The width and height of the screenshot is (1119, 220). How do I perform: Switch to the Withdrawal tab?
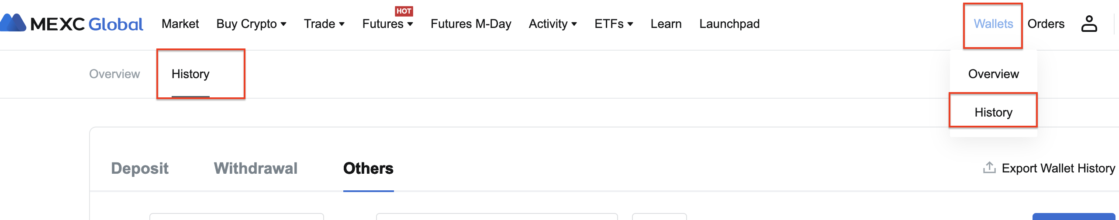(x=256, y=168)
